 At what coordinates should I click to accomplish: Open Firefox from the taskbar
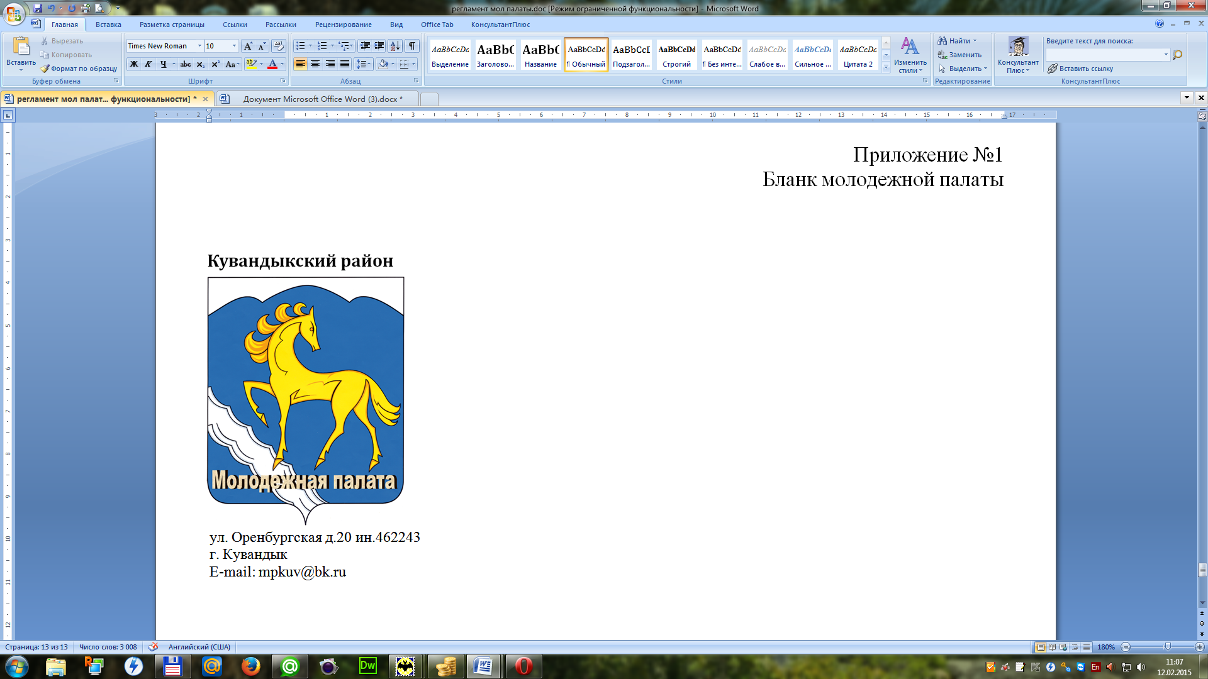tap(250, 666)
